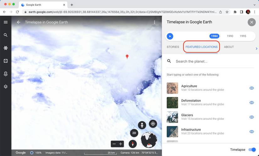Go back using the Timelapse arrow
Screen dimensions: 259x156
click(19, 22)
